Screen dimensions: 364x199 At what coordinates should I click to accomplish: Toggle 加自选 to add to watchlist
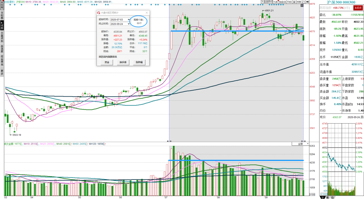[x=282, y=2]
